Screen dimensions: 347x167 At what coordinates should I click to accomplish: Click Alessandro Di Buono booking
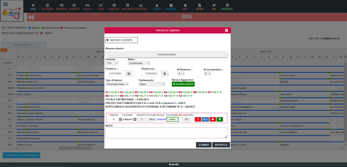(x=88, y=132)
